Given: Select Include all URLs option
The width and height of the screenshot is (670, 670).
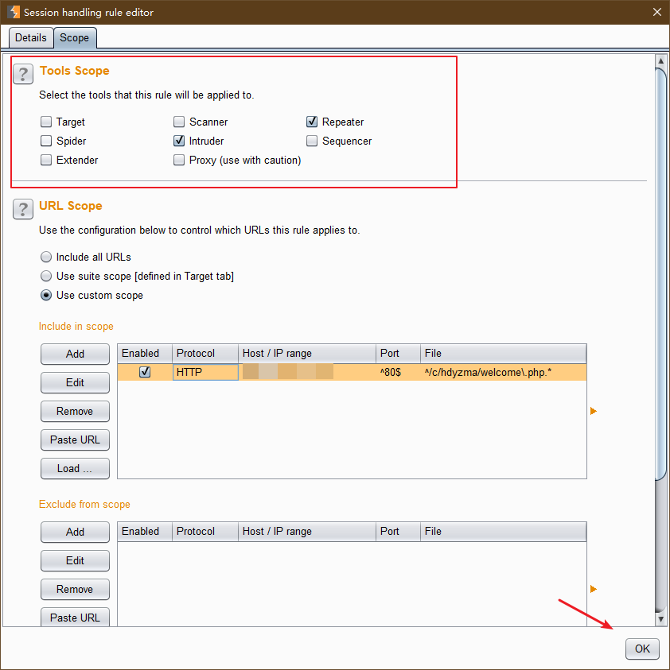Looking at the screenshot, I should pyautogui.click(x=46, y=258).
